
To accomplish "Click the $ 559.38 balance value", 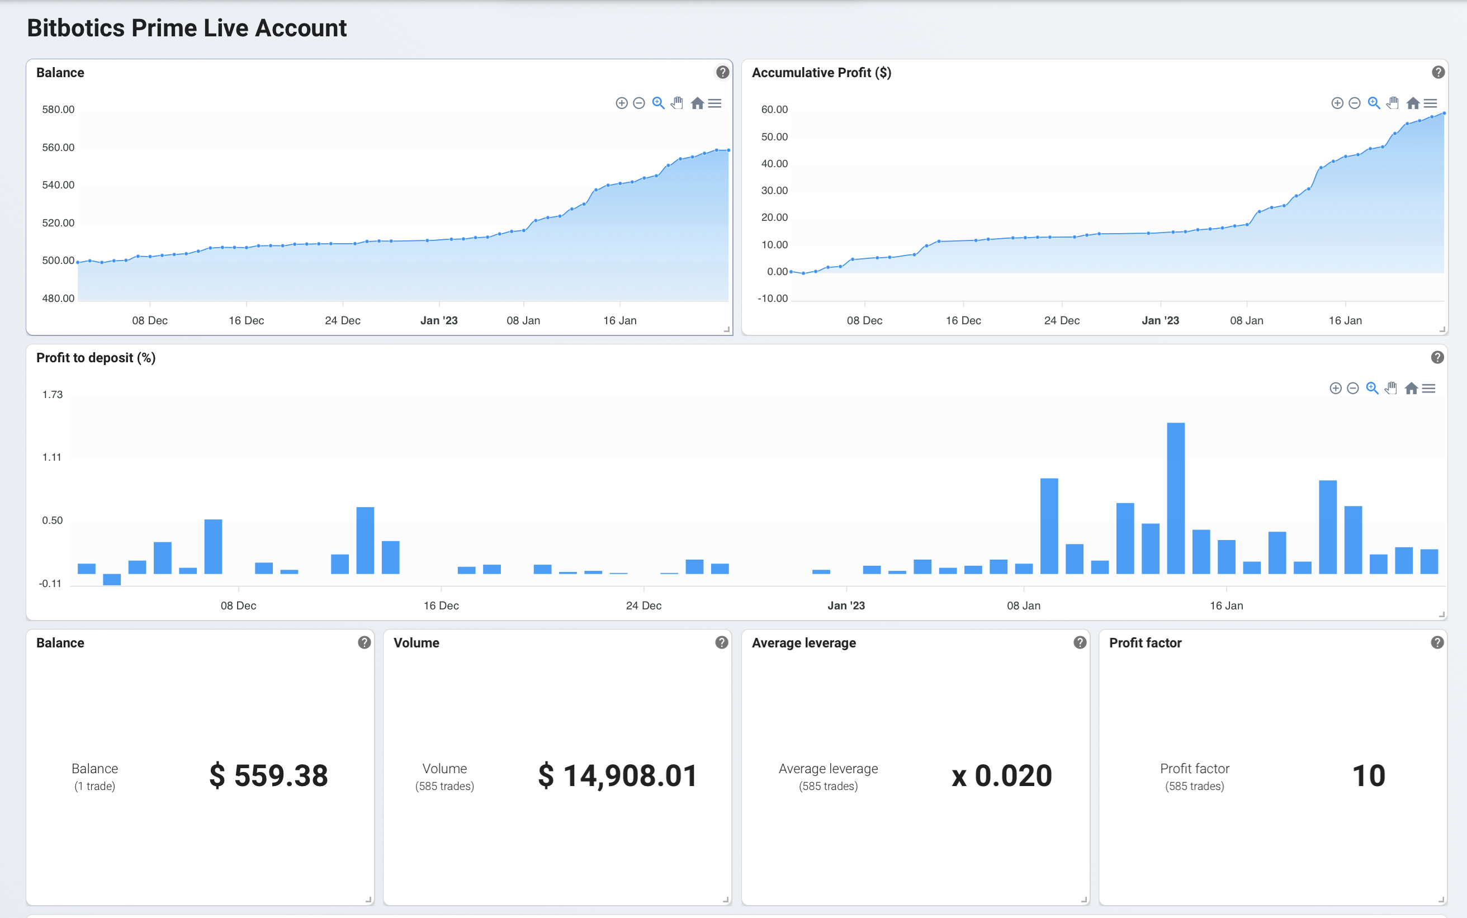I will tap(269, 776).
